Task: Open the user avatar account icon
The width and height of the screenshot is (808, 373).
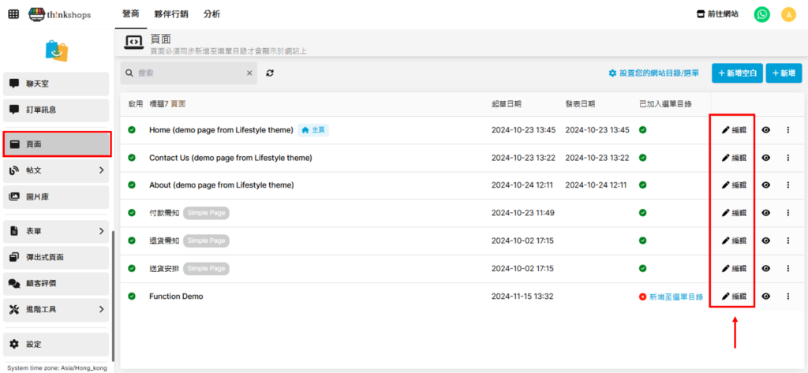Action: (788, 14)
